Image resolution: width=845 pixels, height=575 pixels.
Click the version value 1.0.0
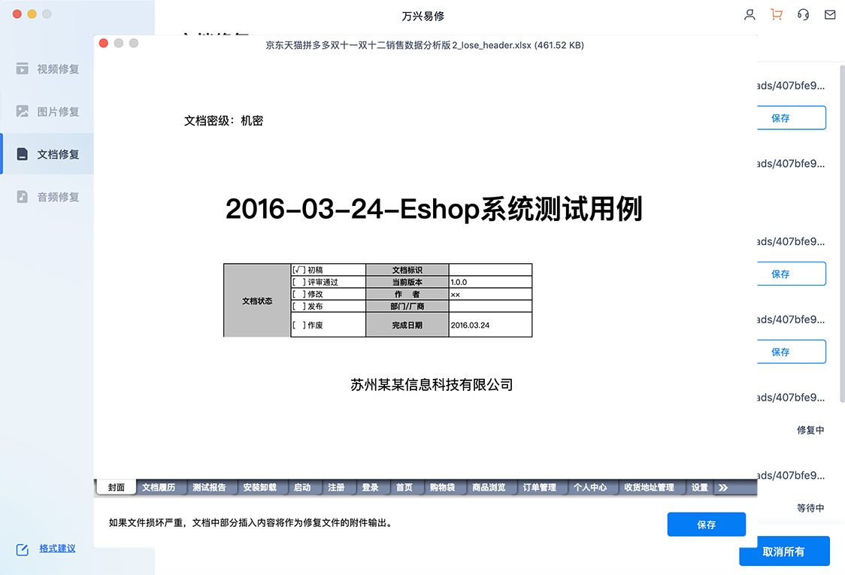coord(459,282)
